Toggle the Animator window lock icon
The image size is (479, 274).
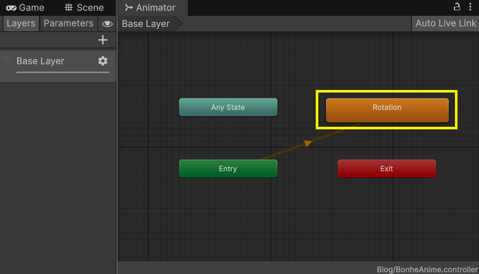[x=457, y=7]
